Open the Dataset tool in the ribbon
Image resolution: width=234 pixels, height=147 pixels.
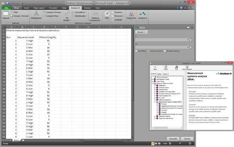[6, 15]
